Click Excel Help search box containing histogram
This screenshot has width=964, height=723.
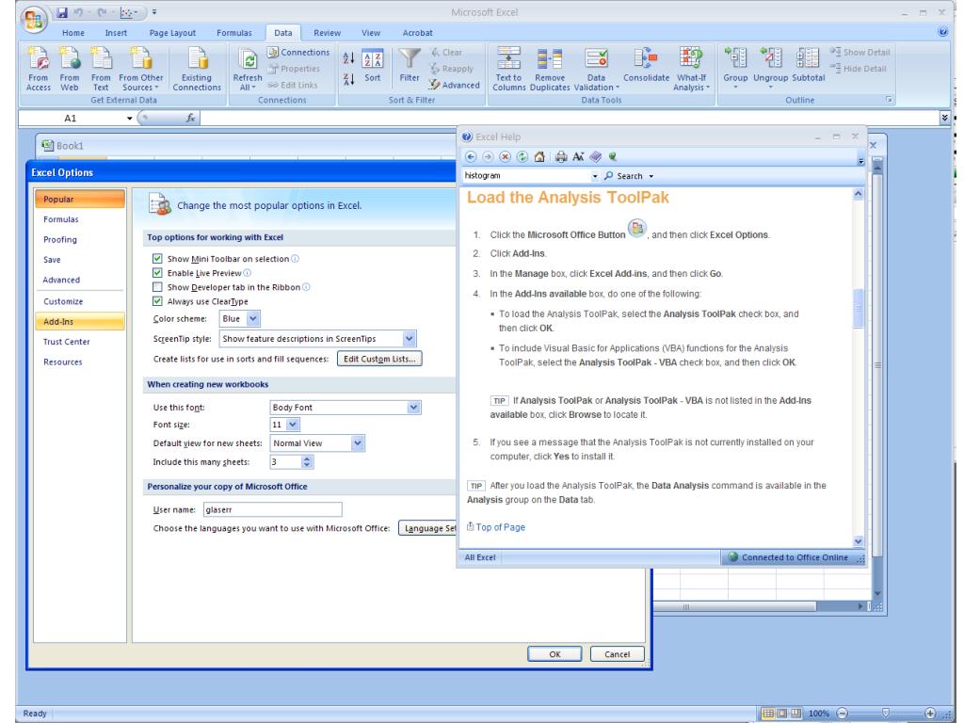tap(527, 176)
